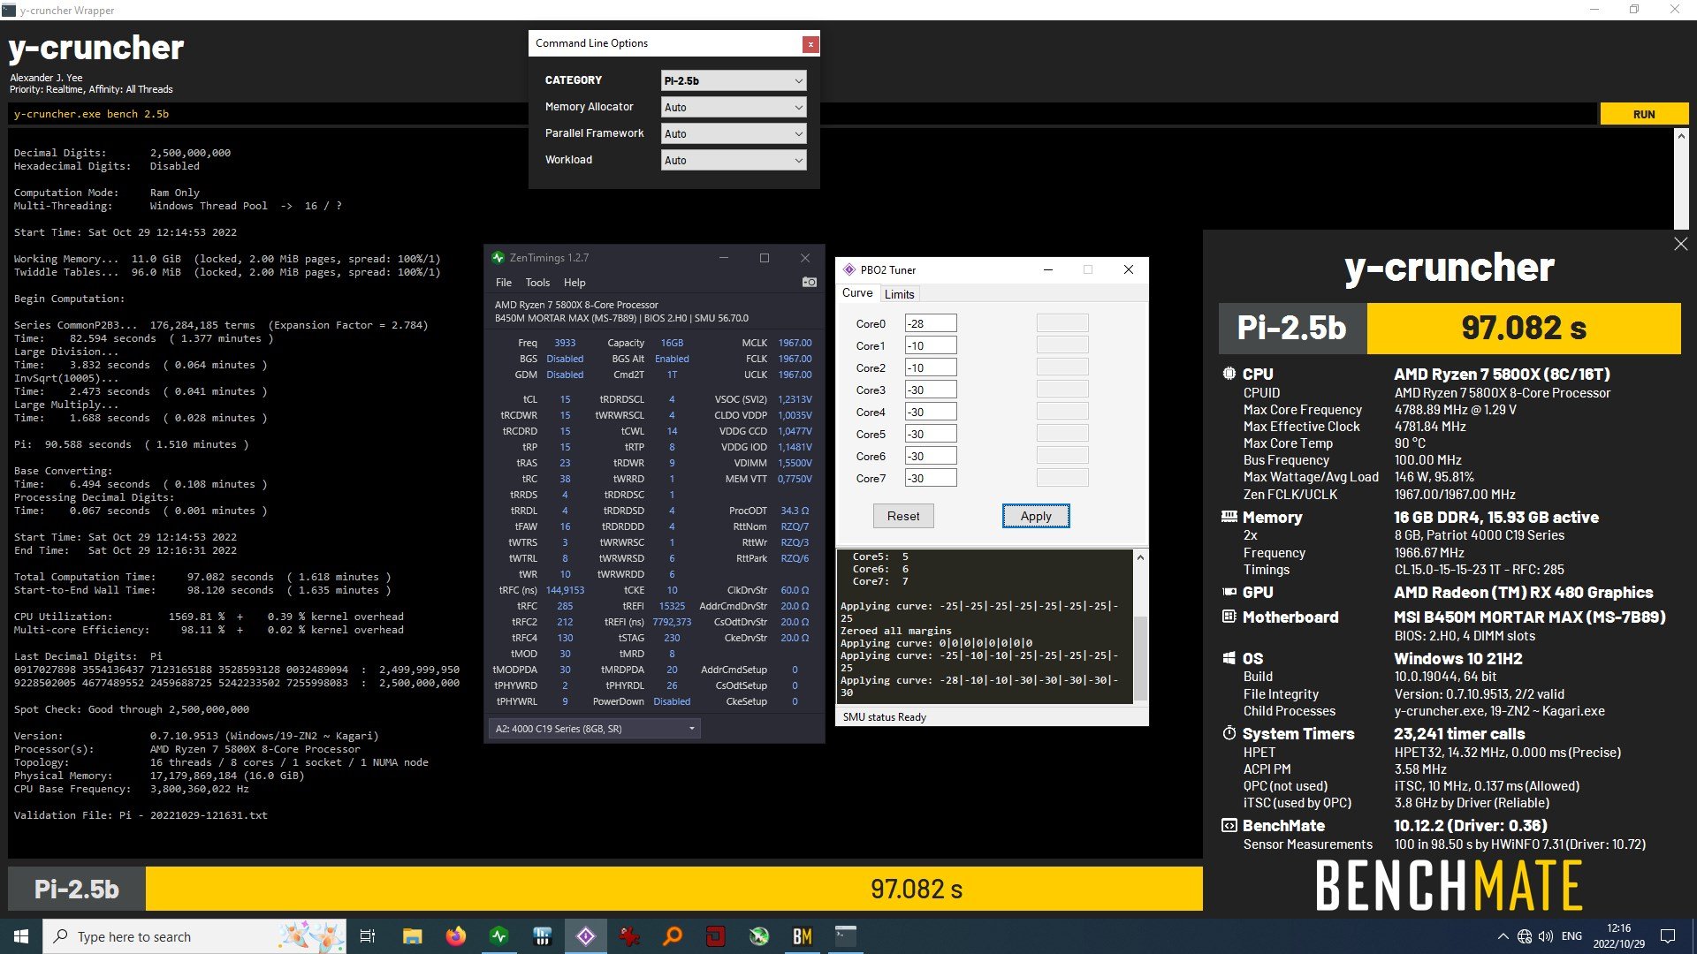Image resolution: width=1697 pixels, height=954 pixels.
Task: Click the y-cruncher command line text field
Action: click(x=802, y=114)
